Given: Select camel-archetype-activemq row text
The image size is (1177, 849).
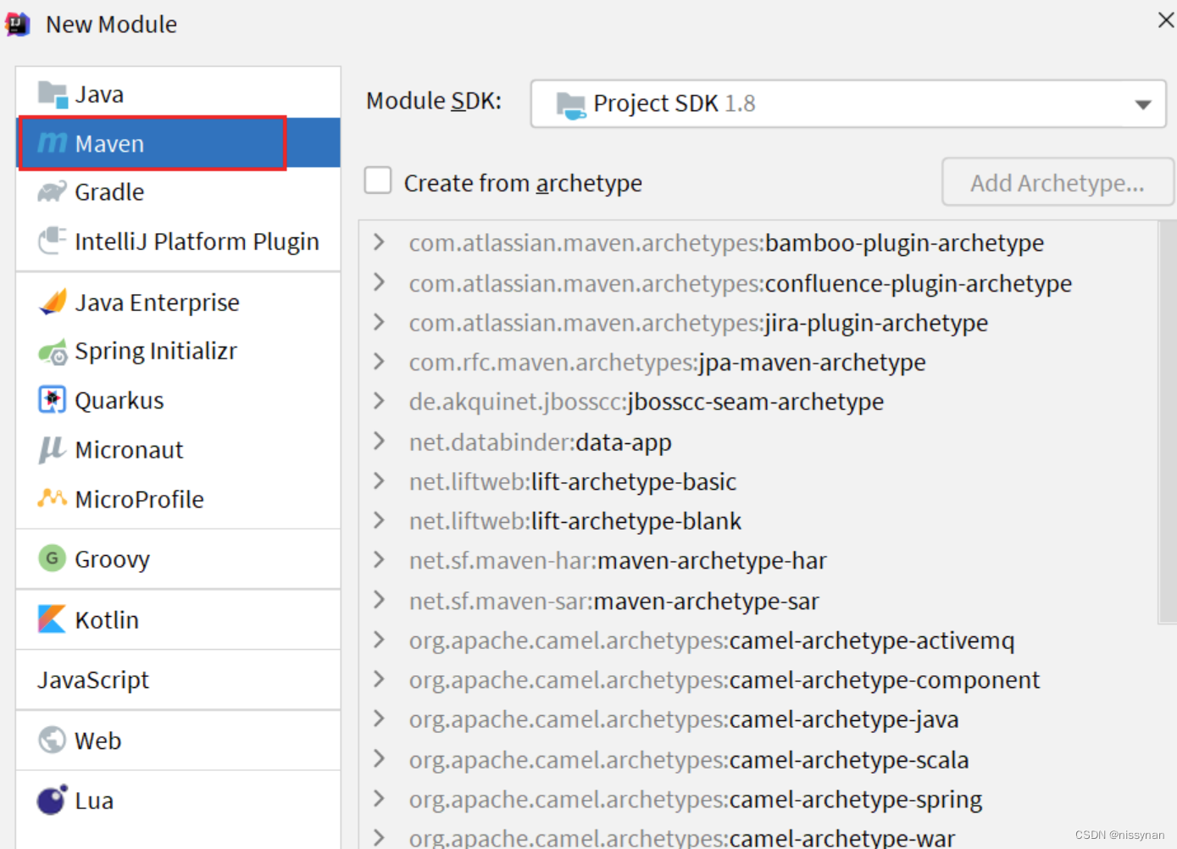Looking at the screenshot, I should tap(712, 641).
